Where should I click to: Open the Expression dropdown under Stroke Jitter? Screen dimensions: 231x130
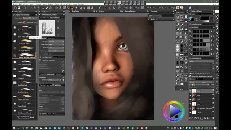coord(54,80)
